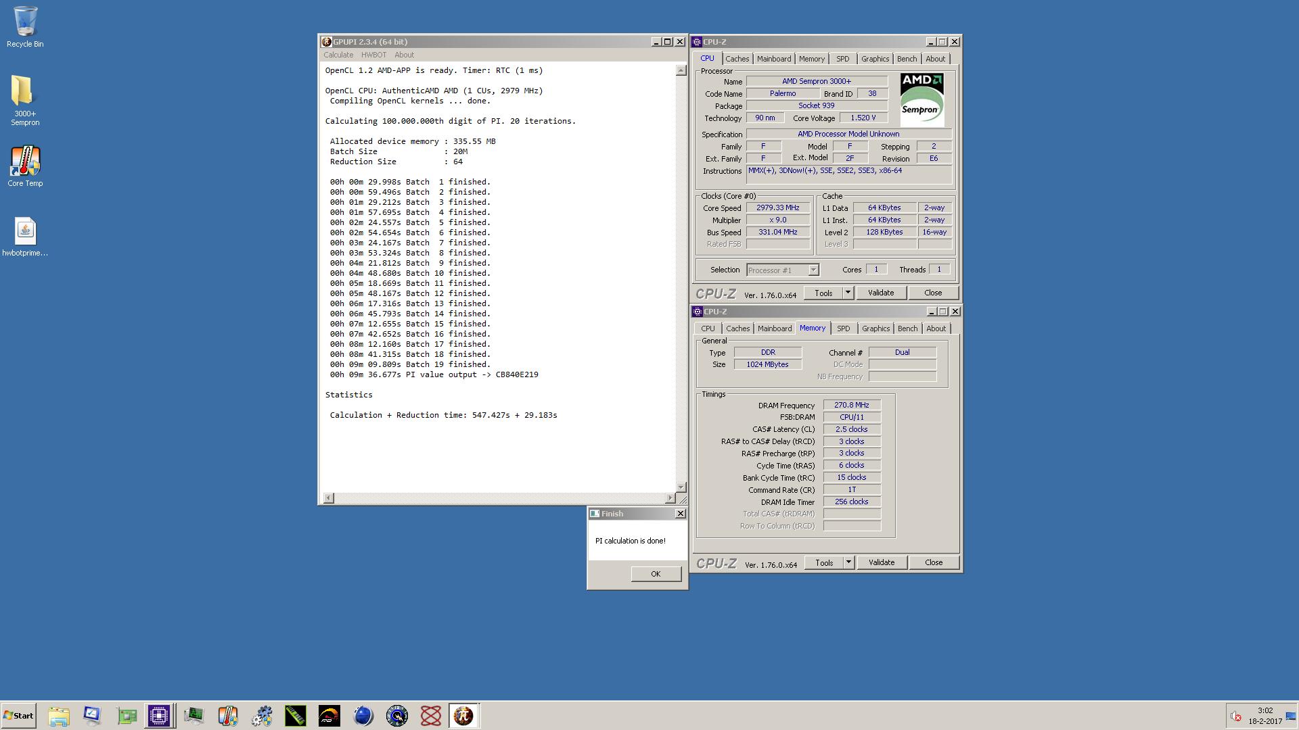The width and height of the screenshot is (1299, 730).
Task: Click the Core Speed value 2979.33 MHz
Action: coord(778,208)
